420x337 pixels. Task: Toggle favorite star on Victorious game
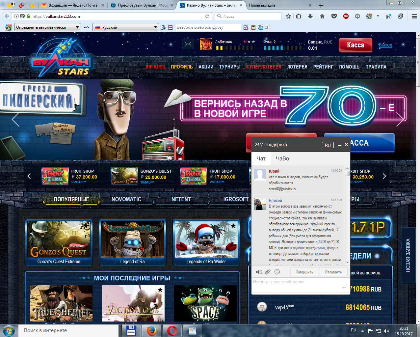point(160,290)
